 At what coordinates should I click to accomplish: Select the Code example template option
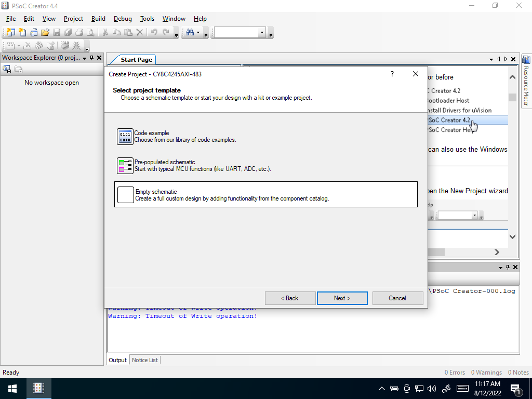click(177, 137)
